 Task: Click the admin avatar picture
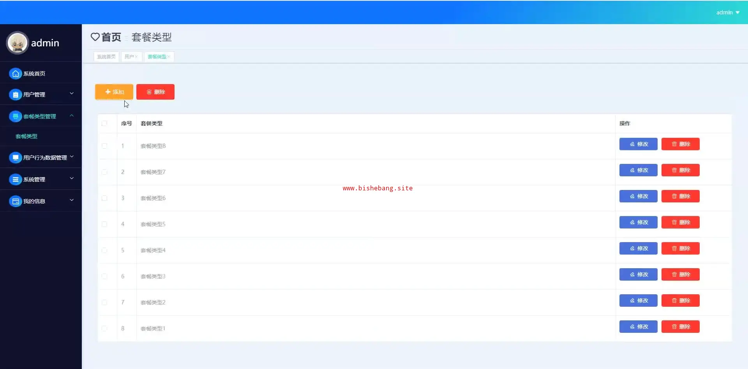[17, 43]
